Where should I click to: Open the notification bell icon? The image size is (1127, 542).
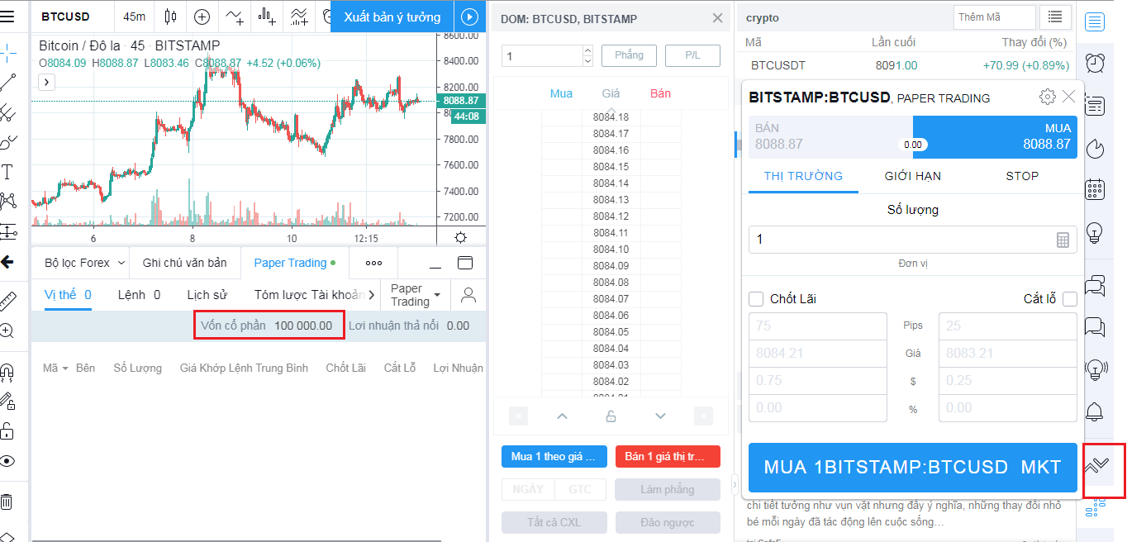(x=1096, y=411)
